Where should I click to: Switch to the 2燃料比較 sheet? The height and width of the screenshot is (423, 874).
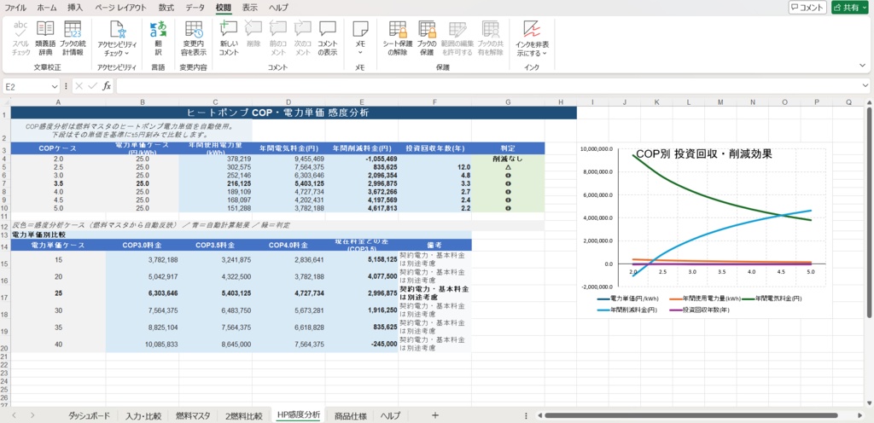pos(243,415)
